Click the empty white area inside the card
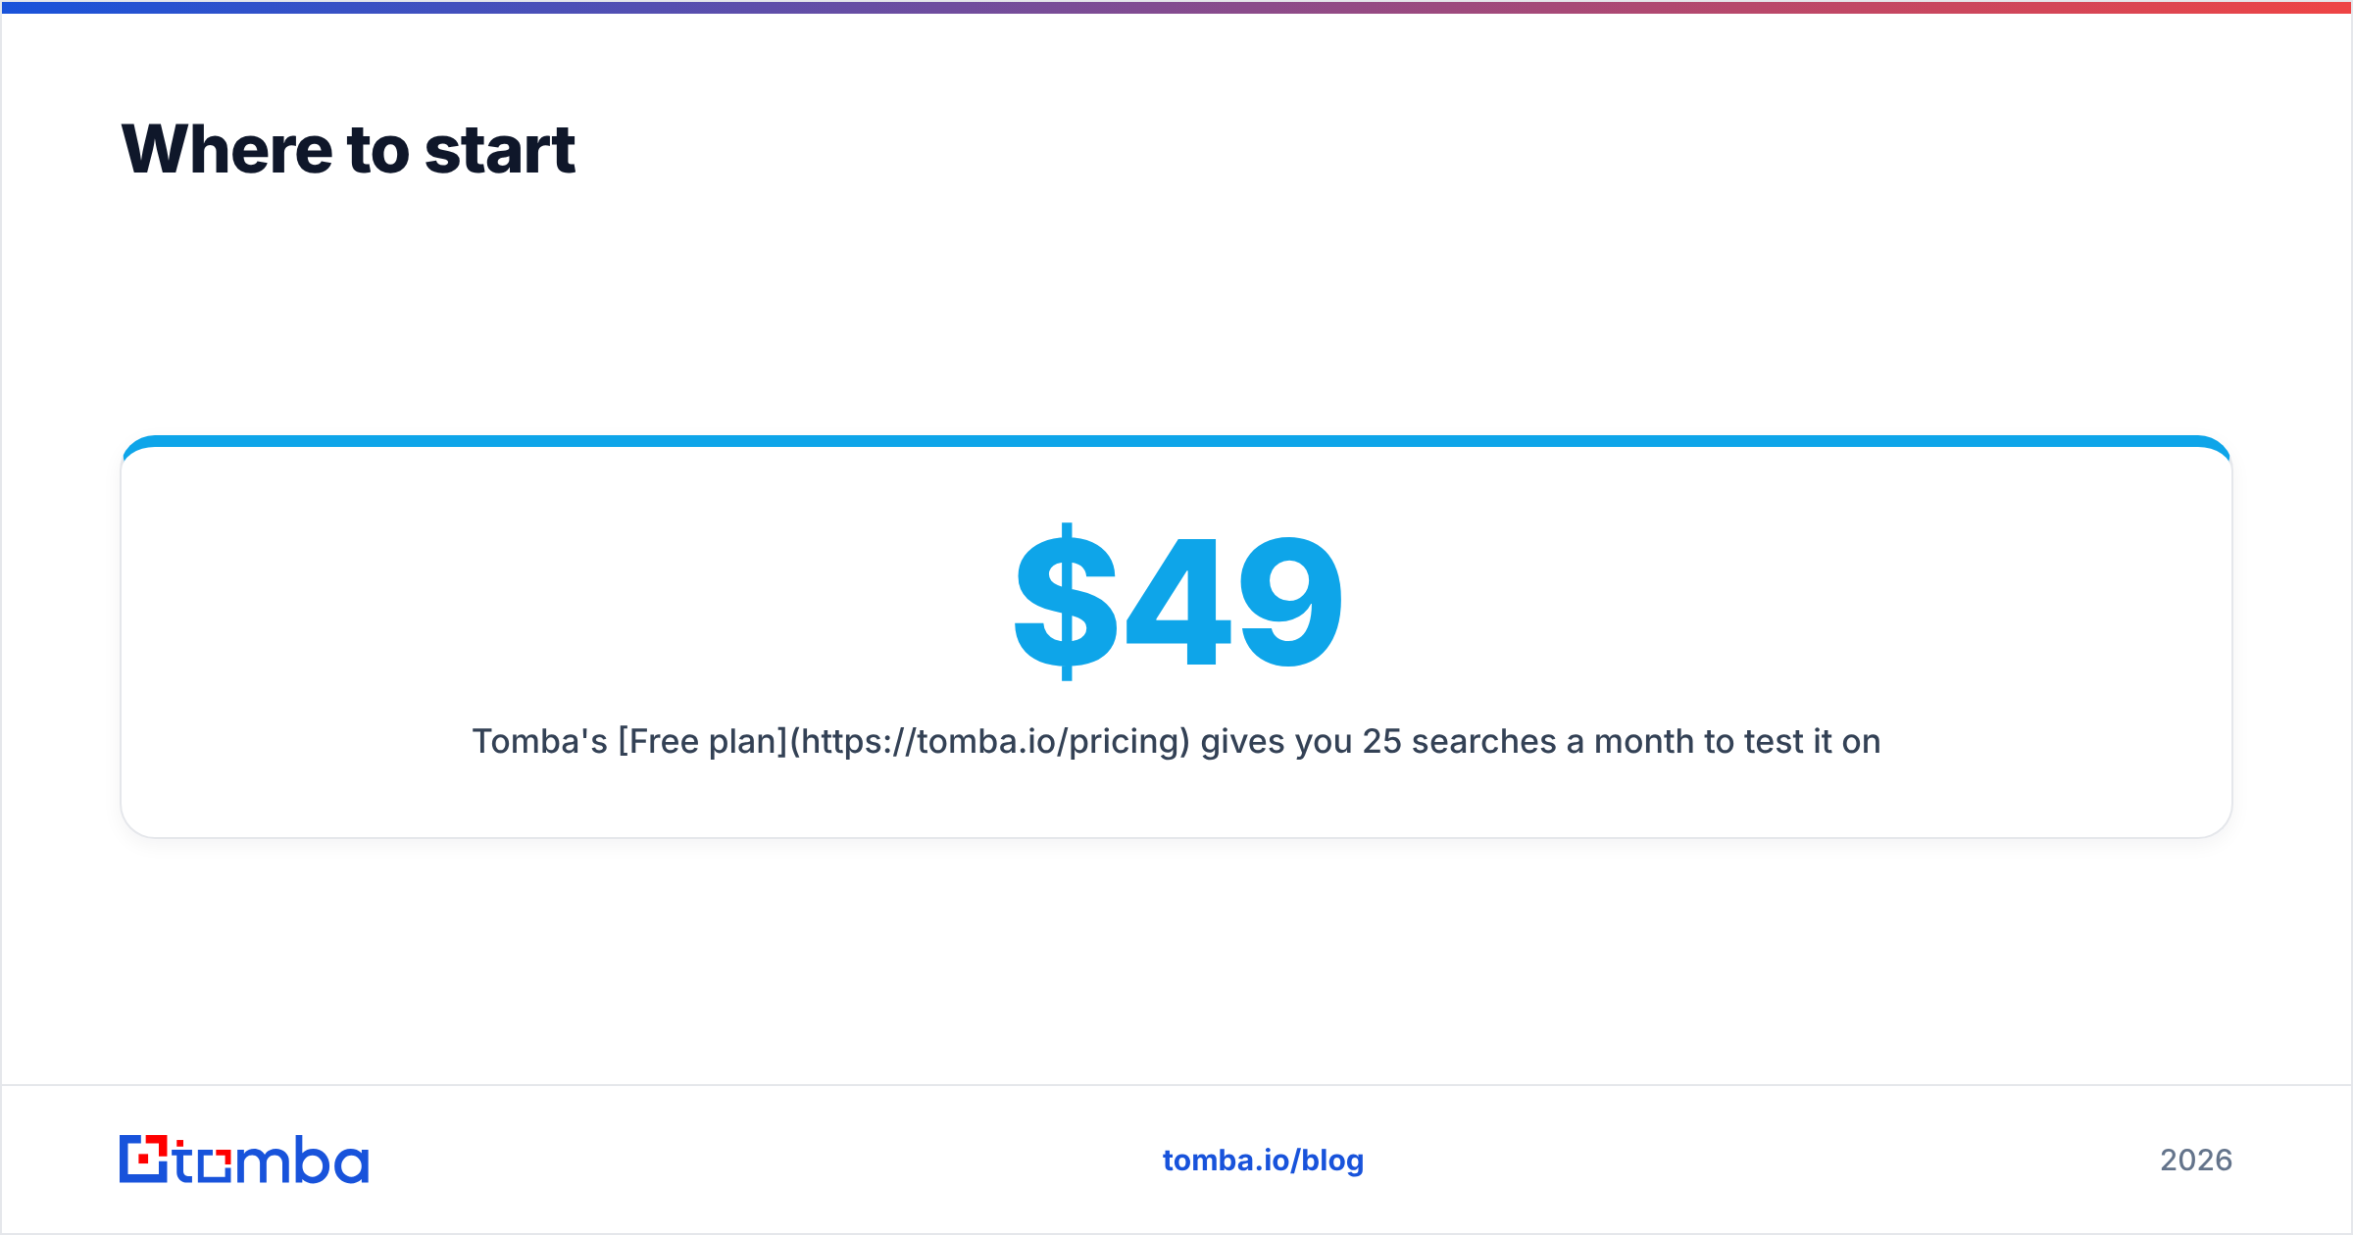 tap(490, 588)
